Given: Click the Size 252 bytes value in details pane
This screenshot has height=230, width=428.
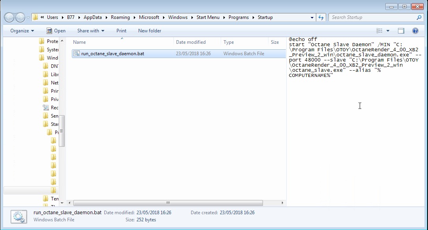Looking at the screenshot, I should [x=146, y=220].
